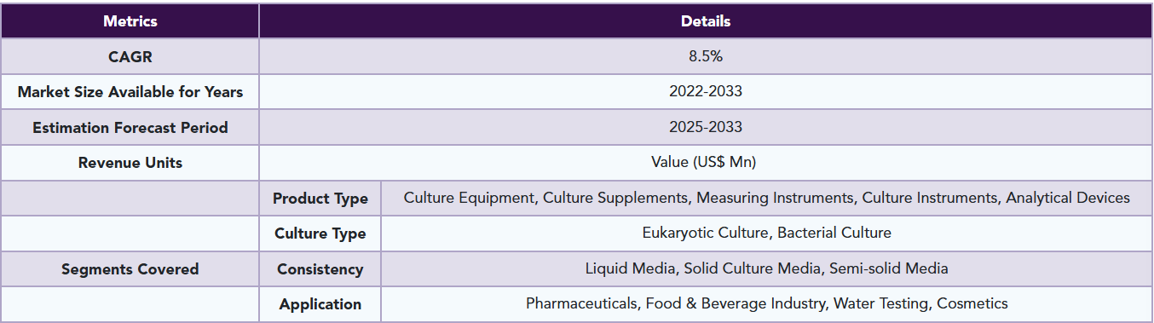Click the Pharmaceuticals application list cell

click(767, 303)
